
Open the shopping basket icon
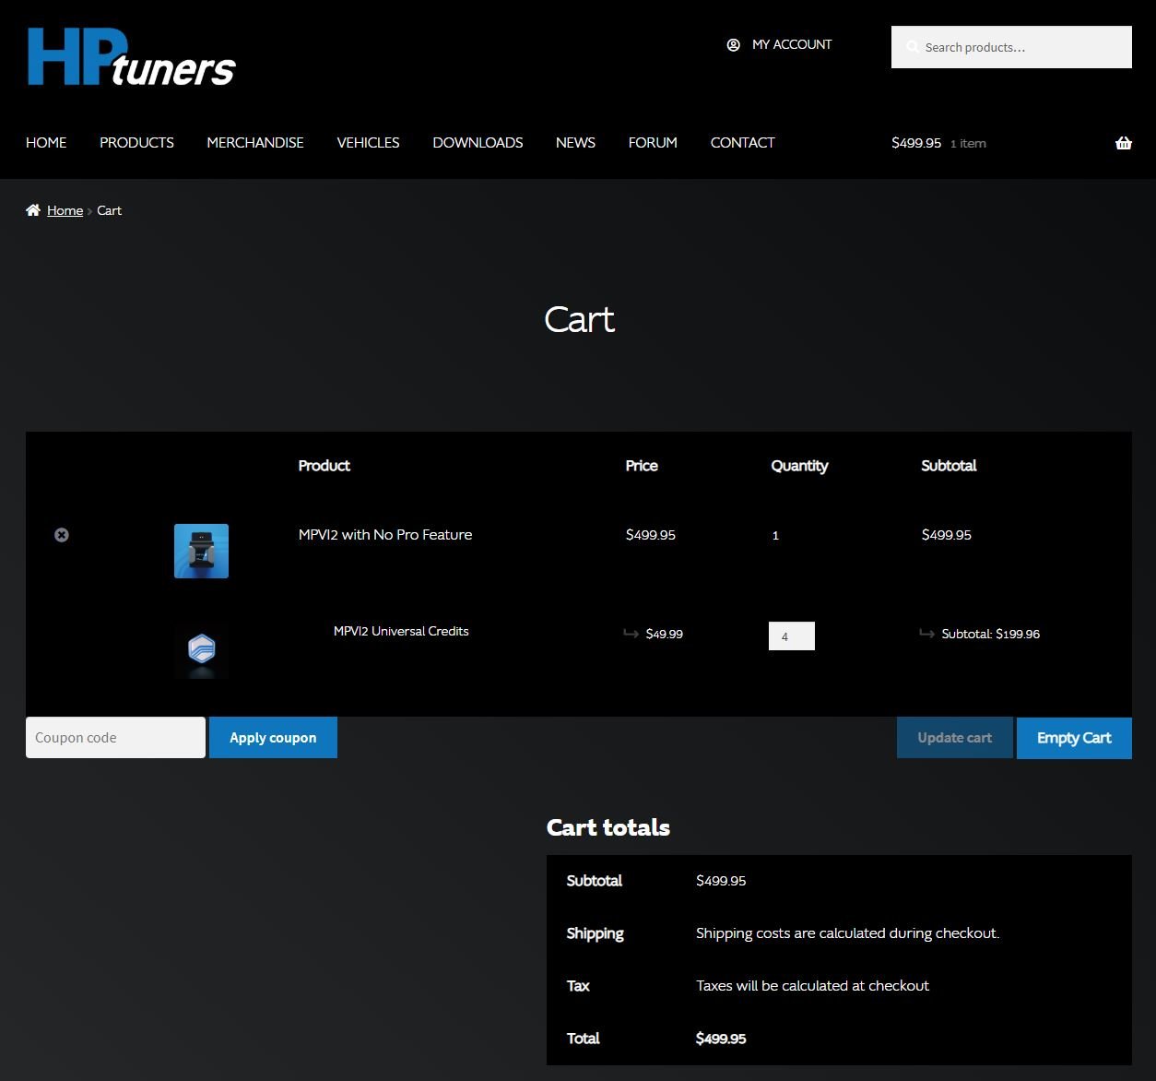coord(1124,143)
